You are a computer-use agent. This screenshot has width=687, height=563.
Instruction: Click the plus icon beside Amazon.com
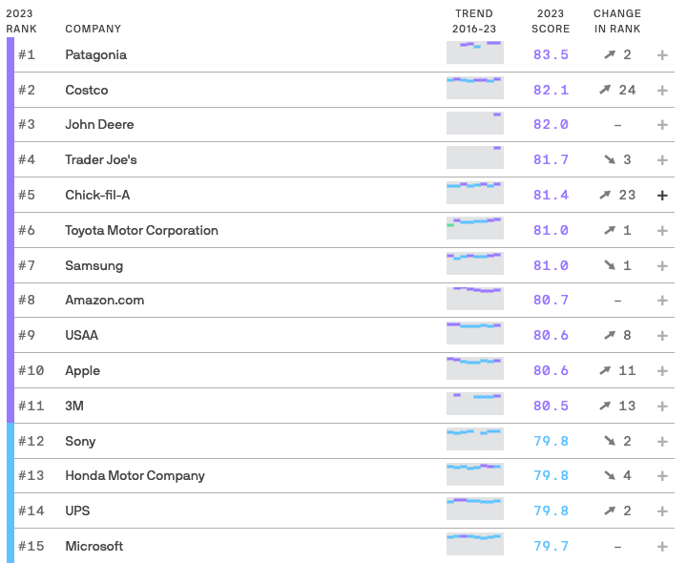pyautogui.click(x=662, y=301)
